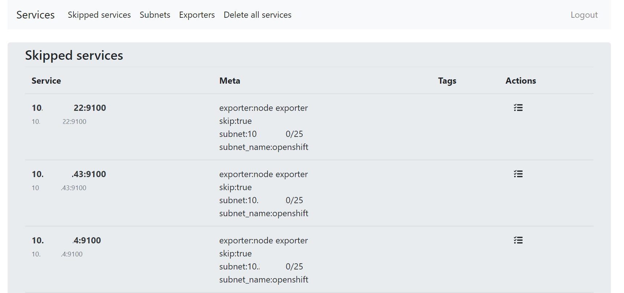Screen dimensions: 624x293
Task: Click bold service name ending 22:9100
Action: [x=69, y=108]
